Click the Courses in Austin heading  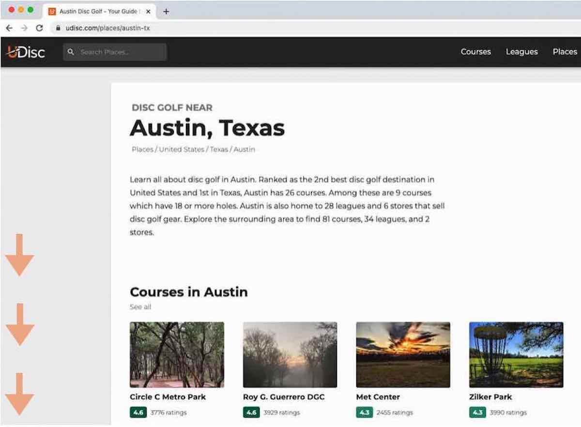(189, 292)
